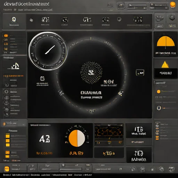The height and width of the screenshot is (178, 178).
Task: Click the round orange button in the top corner
Action: click(x=173, y=5)
